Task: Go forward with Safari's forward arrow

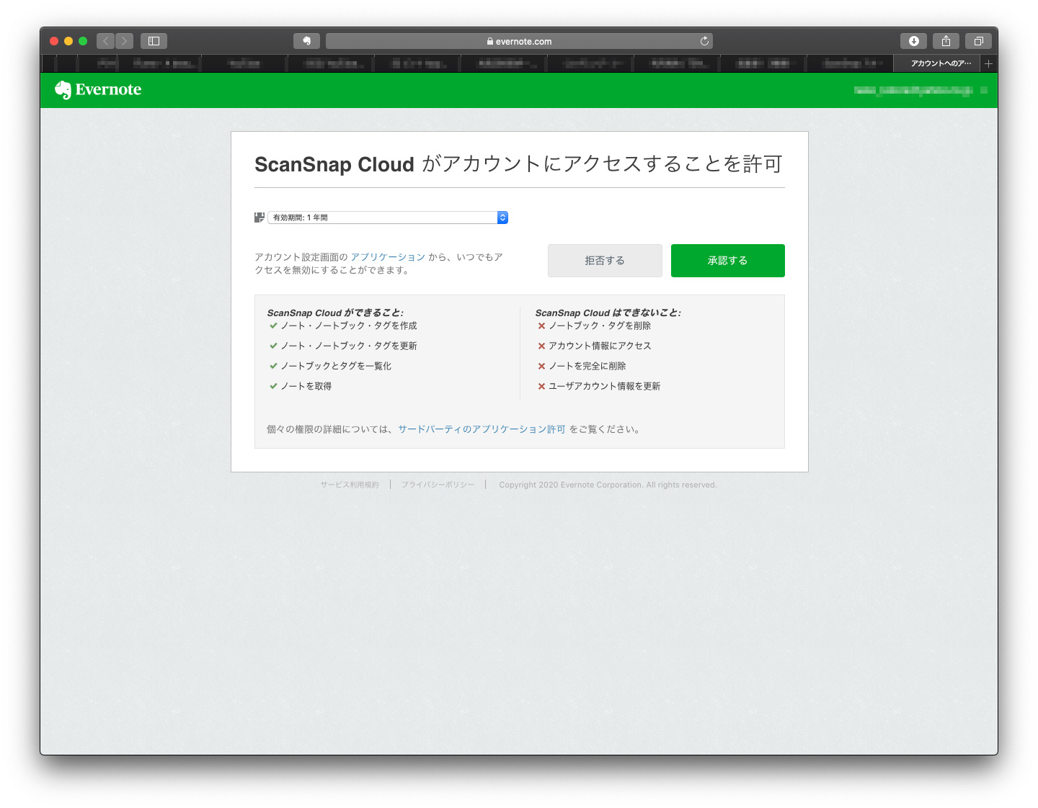Action: pyautogui.click(x=125, y=41)
